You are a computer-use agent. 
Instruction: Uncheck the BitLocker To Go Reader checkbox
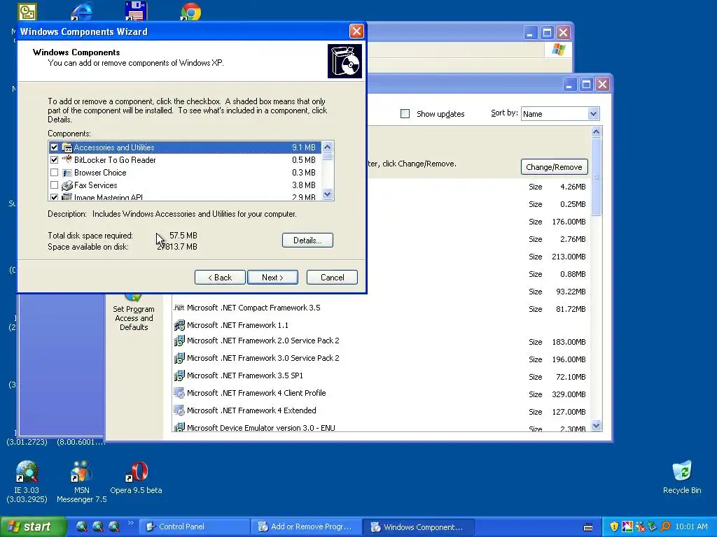point(55,160)
